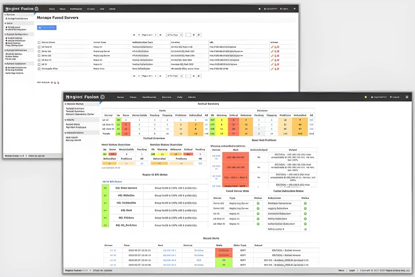Click green status icon for Database Maintenance subsystem
Image resolution: width=415 pixels, height=277 pixels.
[x=305, y=203]
